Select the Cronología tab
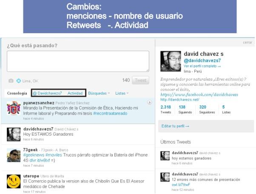The height and width of the screenshot is (194, 256). tap(17, 93)
